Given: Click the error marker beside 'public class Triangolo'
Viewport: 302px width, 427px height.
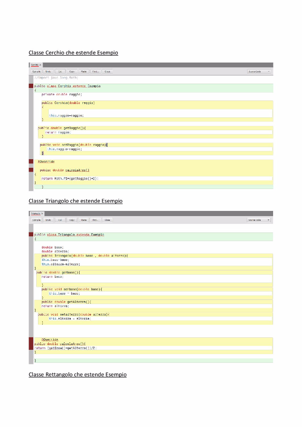Looking at the screenshot, I should [x=31, y=235].
